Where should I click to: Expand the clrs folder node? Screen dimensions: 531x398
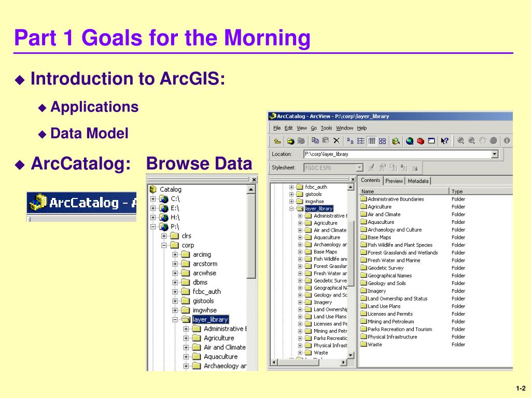pyautogui.click(x=164, y=236)
